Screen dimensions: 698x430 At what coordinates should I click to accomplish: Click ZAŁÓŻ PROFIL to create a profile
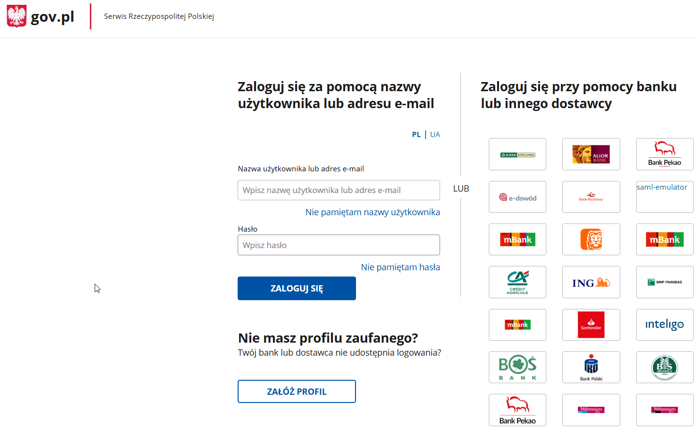click(x=297, y=391)
